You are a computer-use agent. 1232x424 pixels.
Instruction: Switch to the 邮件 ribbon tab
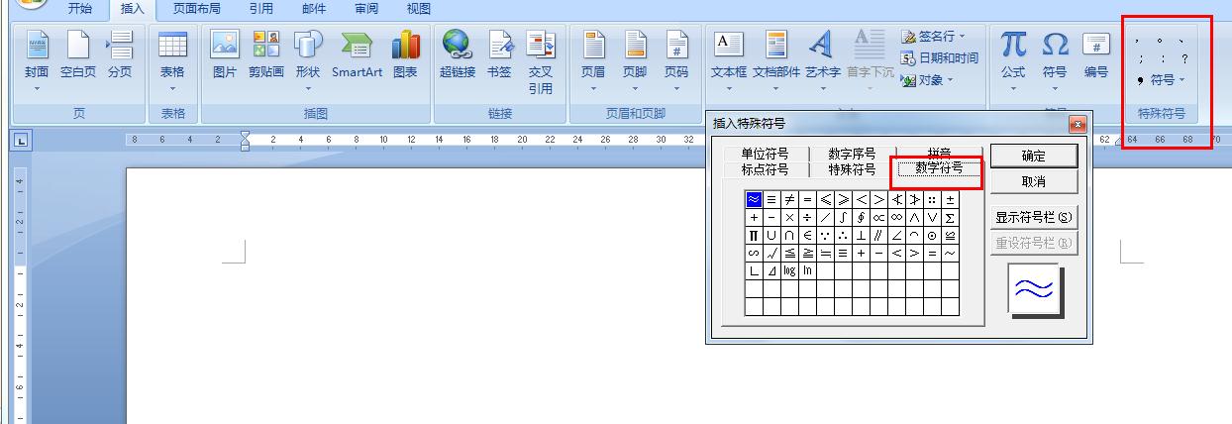coord(314,9)
